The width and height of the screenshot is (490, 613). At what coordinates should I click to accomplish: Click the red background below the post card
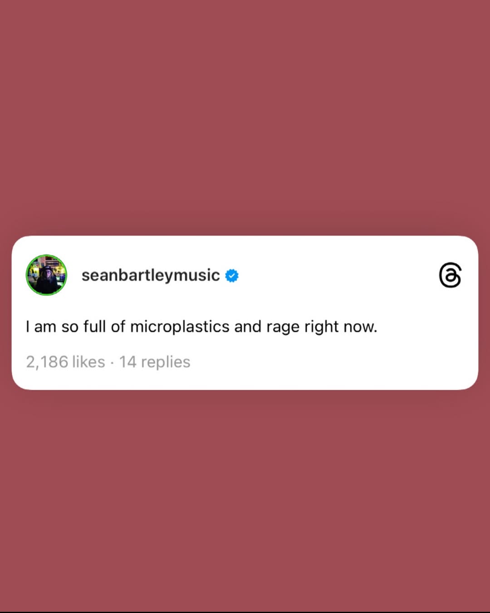click(x=245, y=499)
